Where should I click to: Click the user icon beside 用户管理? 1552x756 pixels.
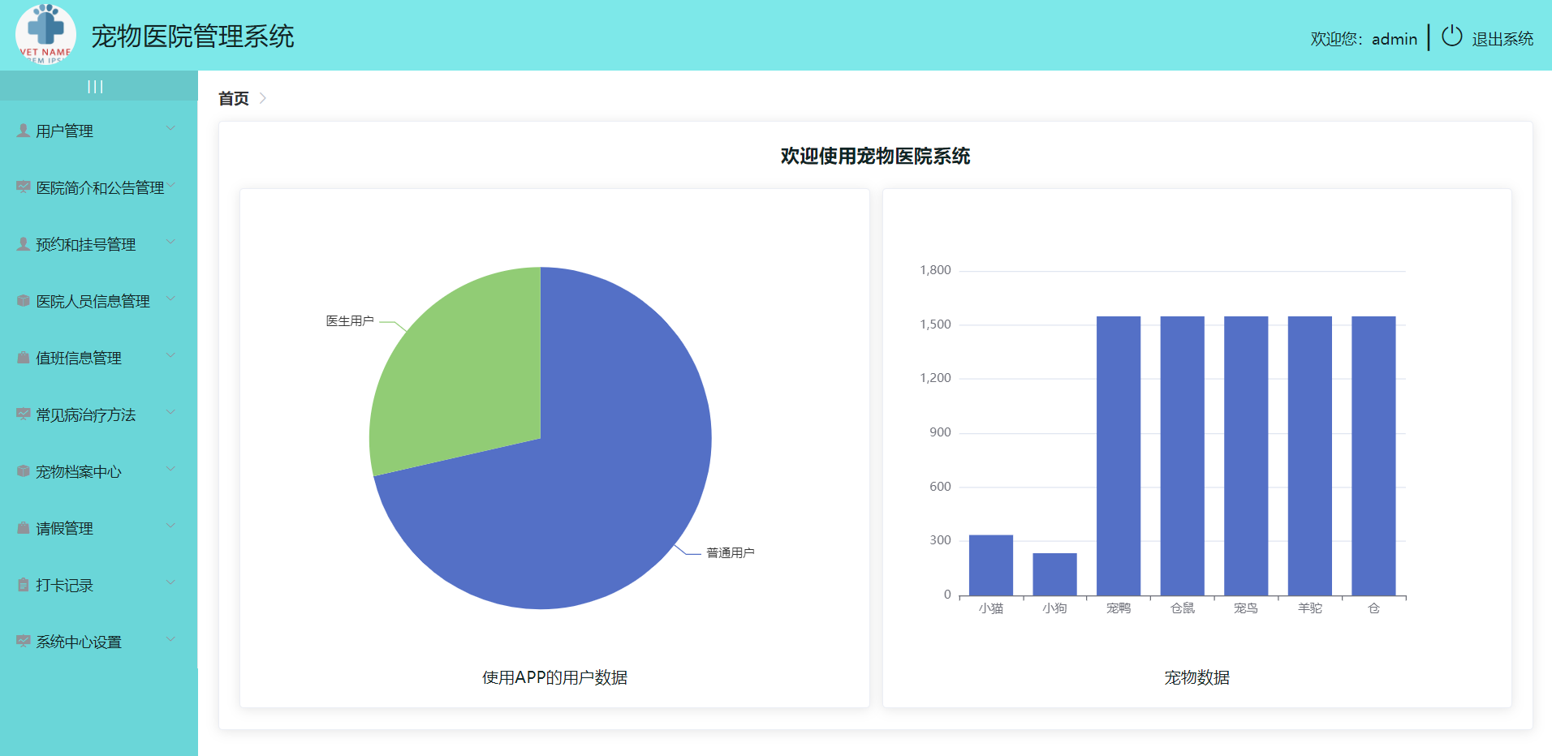[x=22, y=130]
